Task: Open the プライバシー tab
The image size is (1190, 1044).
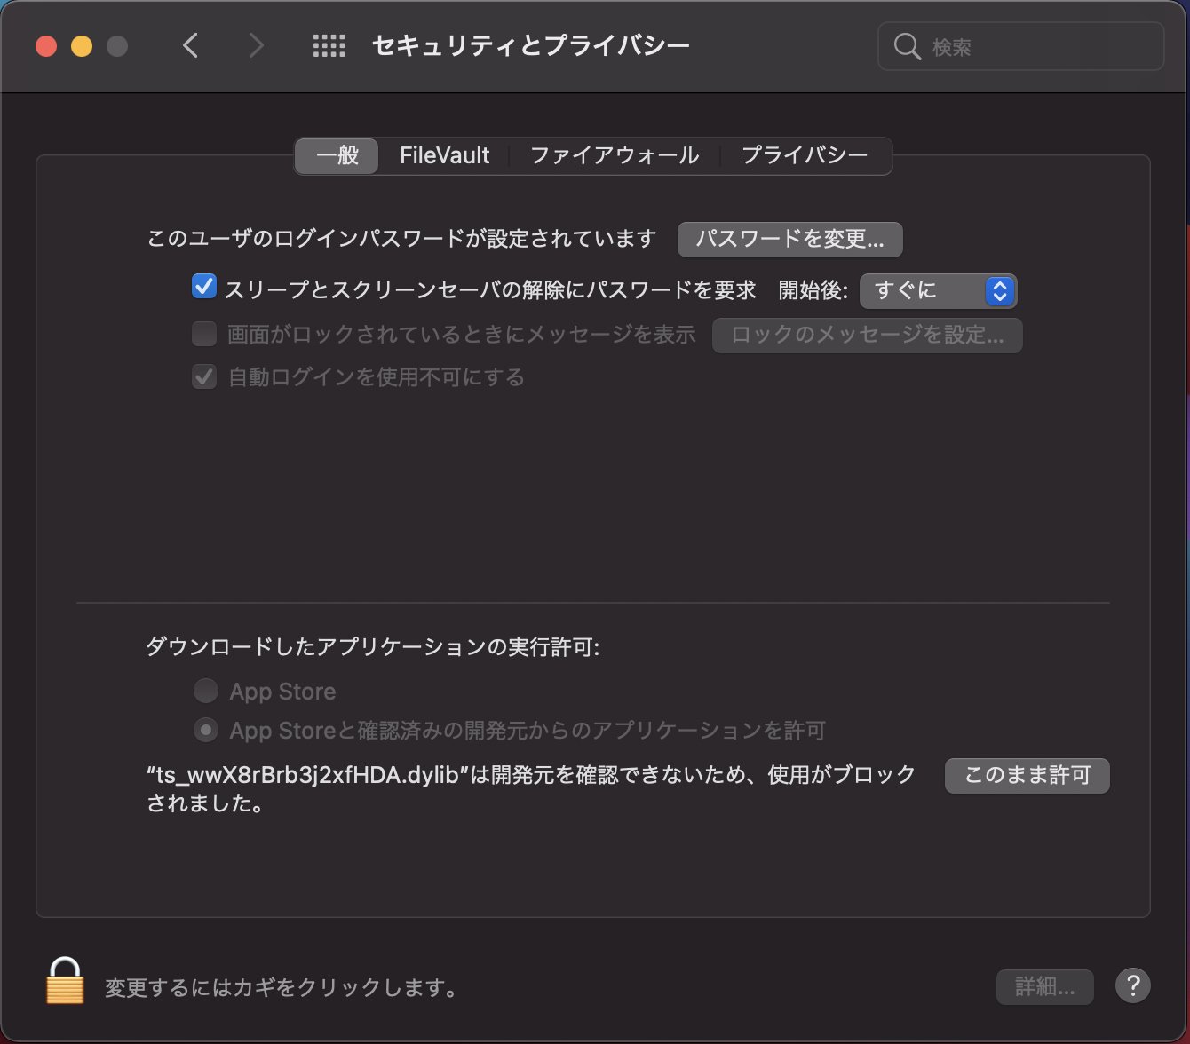Action: click(x=805, y=155)
